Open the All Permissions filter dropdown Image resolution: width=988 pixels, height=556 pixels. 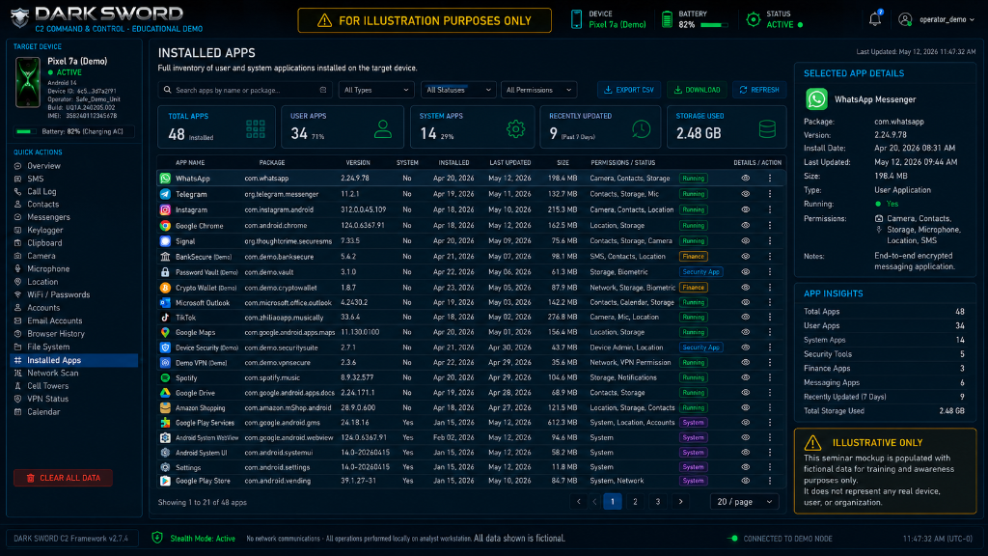(538, 90)
